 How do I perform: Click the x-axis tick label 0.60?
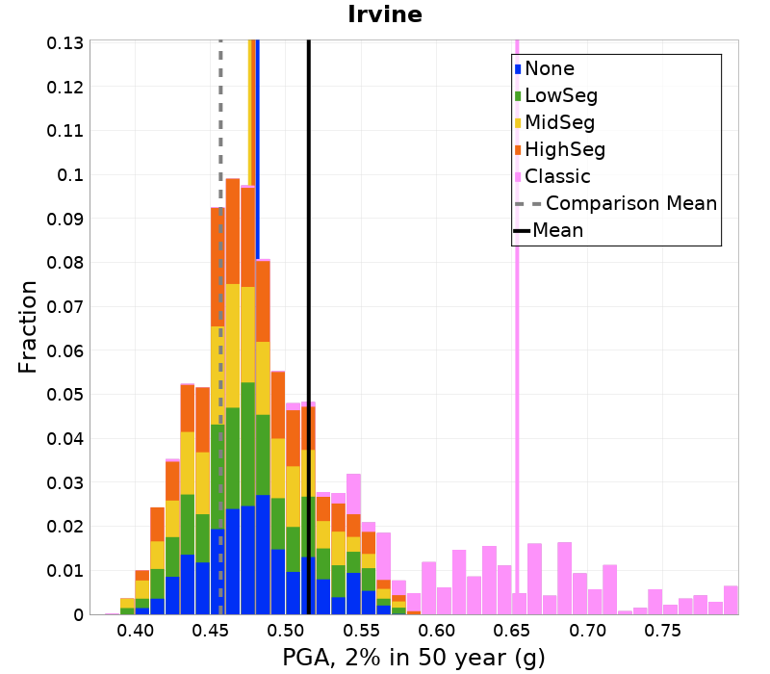click(437, 631)
